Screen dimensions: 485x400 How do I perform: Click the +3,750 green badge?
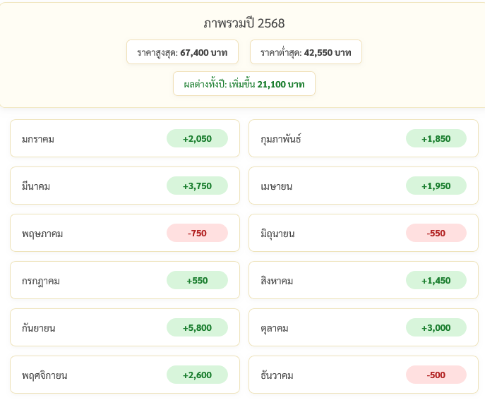click(x=197, y=186)
